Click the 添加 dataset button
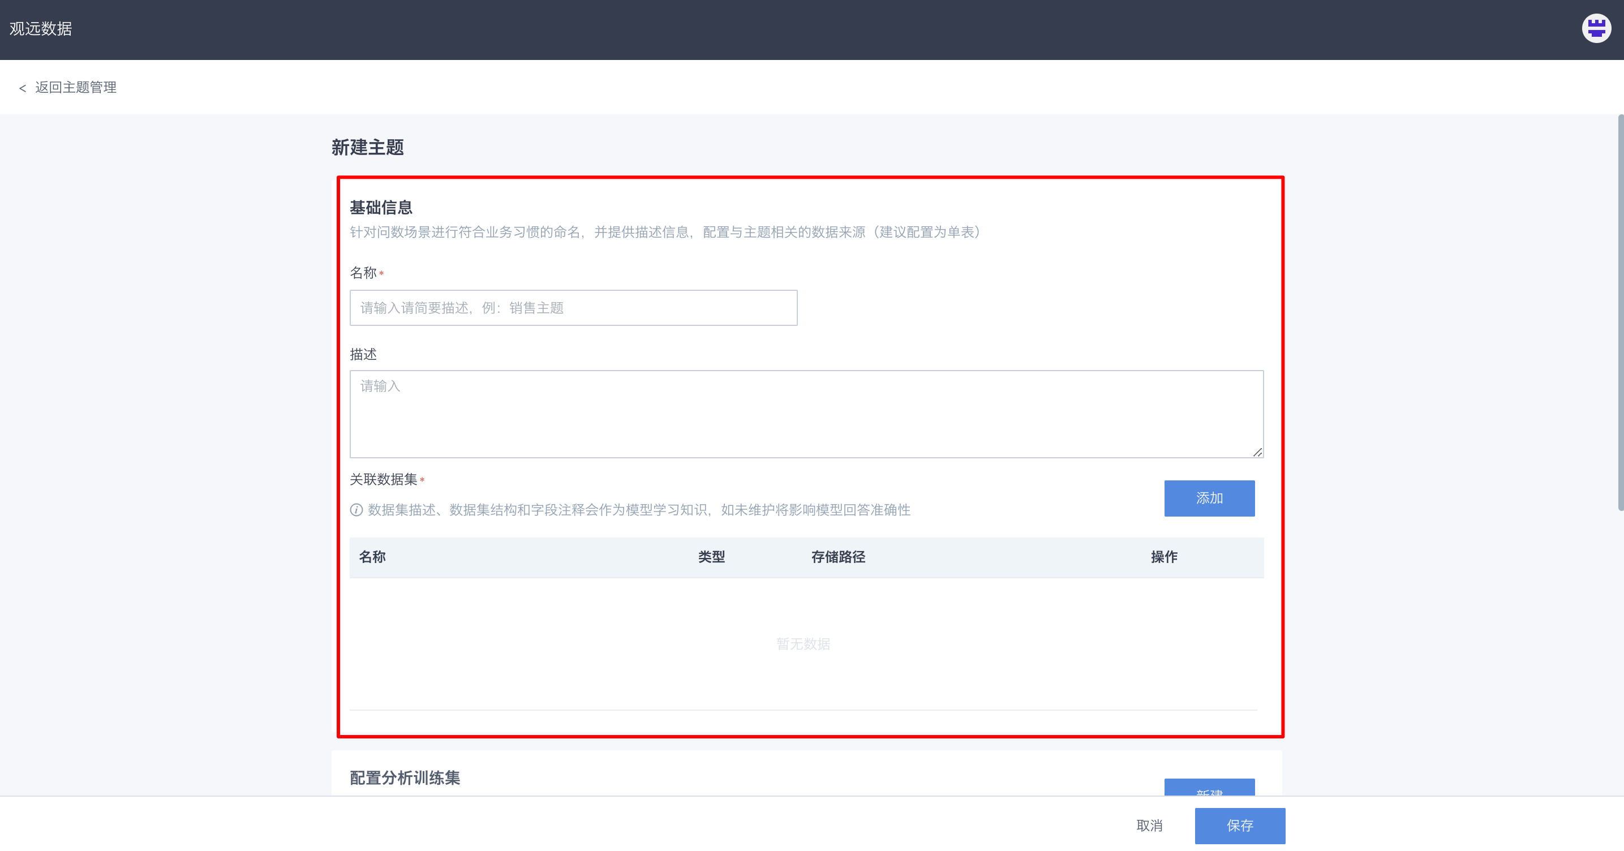The image size is (1624, 851). tap(1209, 498)
